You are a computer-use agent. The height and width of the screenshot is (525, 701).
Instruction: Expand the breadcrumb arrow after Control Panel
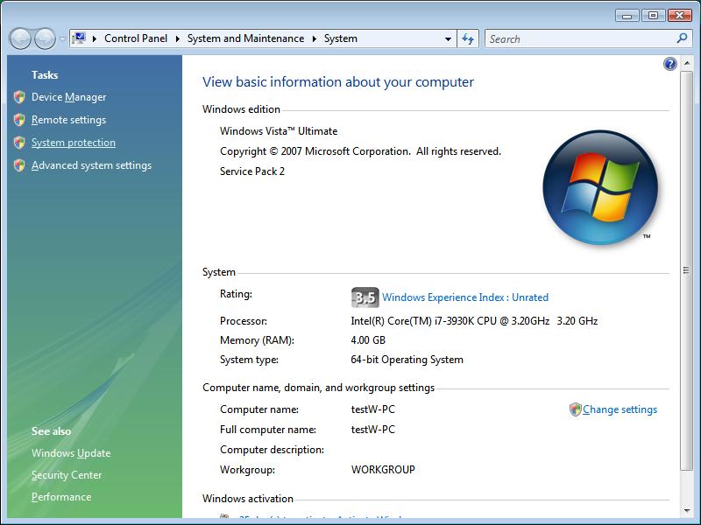pyautogui.click(x=177, y=38)
